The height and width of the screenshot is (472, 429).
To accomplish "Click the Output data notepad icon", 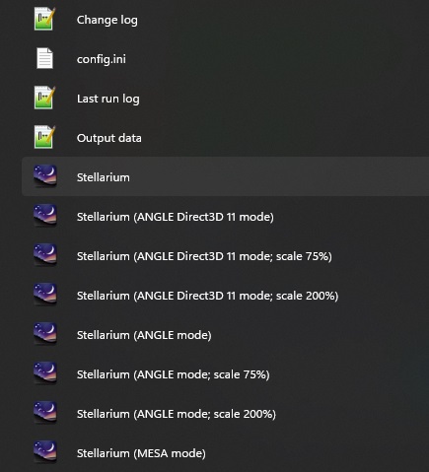I will point(44,137).
